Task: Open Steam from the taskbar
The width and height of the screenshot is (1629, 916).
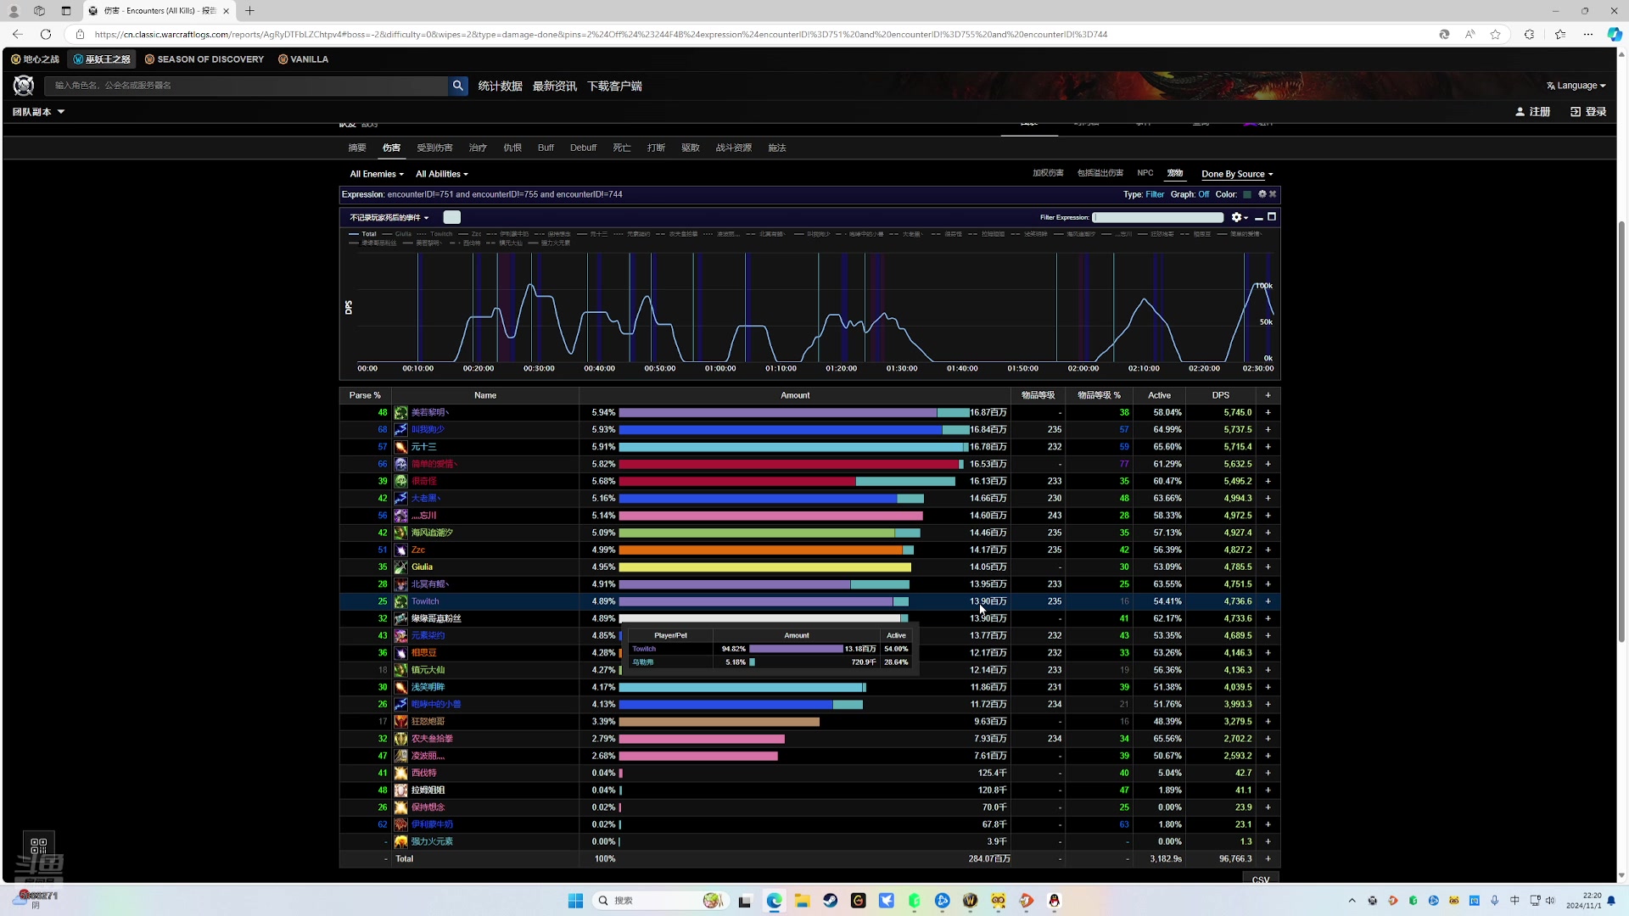Action: coord(830,901)
